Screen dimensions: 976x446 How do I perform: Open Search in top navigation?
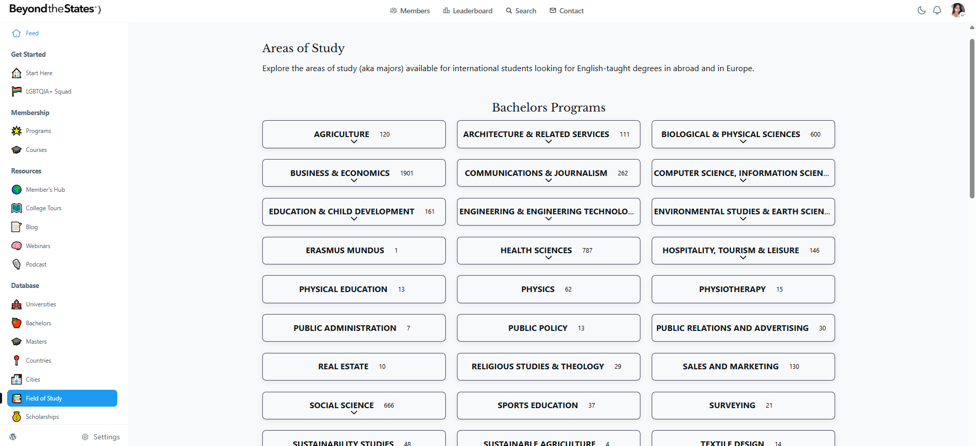coord(521,11)
